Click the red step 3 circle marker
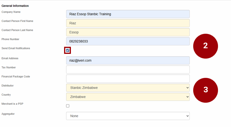Image resolution: width=231 pixels, height=132 pixels. (x=206, y=90)
